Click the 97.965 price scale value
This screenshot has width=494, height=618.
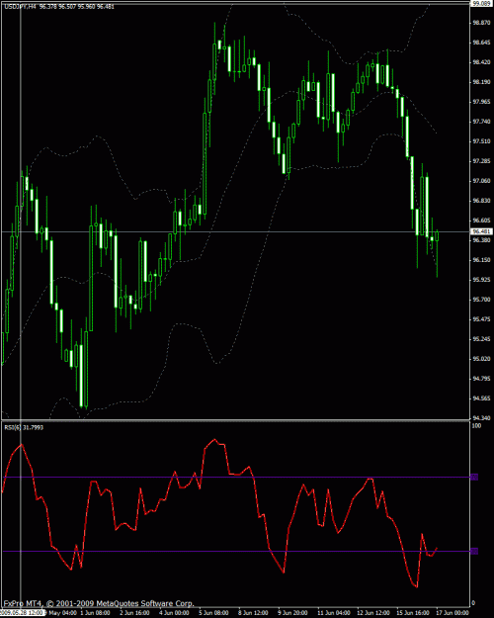[481, 102]
